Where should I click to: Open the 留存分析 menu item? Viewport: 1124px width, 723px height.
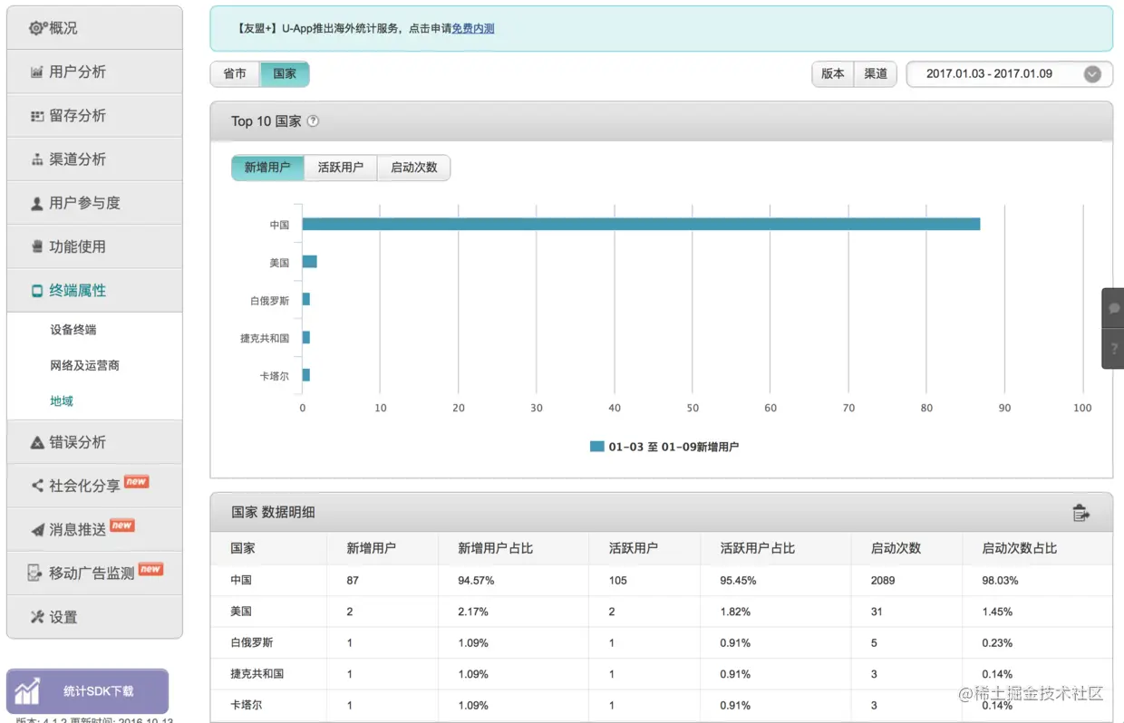[94, 116]
